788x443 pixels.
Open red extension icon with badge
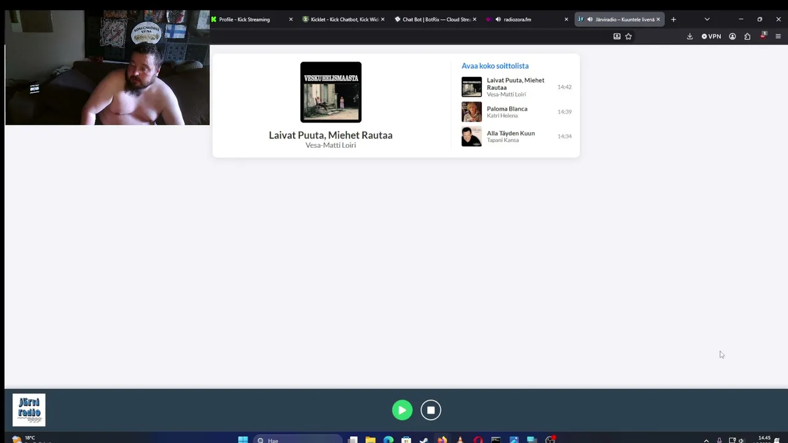coord(763,36)
